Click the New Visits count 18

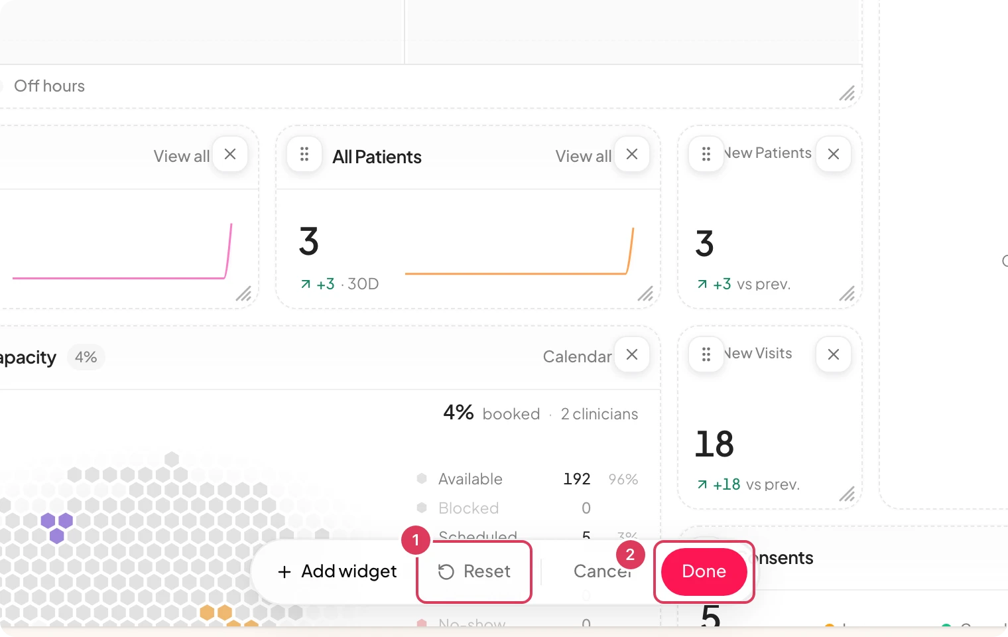(x=714, y=444)
